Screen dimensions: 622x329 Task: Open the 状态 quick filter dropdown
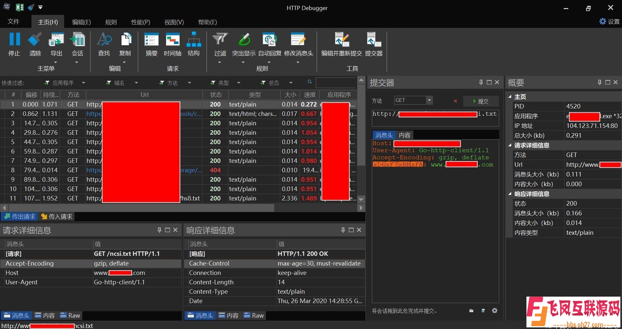click(x=291, y=83)
